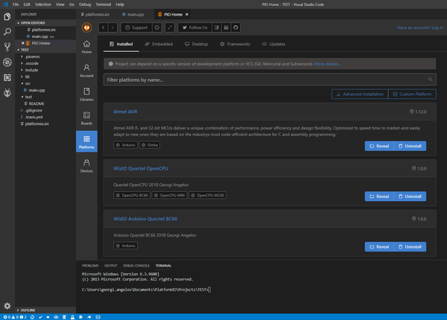Open the GitHub icon in PIO toolbar
This screenshot has height=320, width=447.
point(235,28)
